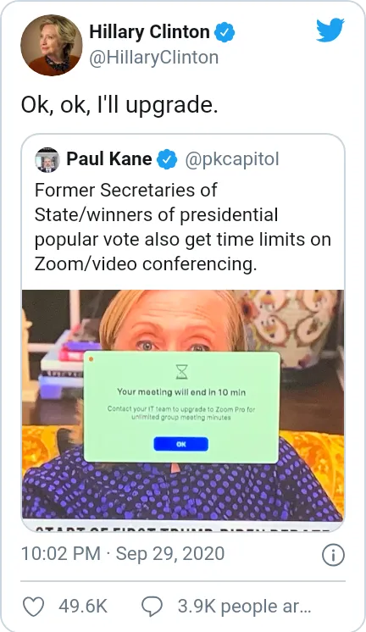Click the blue OK button in Zoom dialog
Image resolution: width=366 pixels, height=632 pixels.
point(181,444)
